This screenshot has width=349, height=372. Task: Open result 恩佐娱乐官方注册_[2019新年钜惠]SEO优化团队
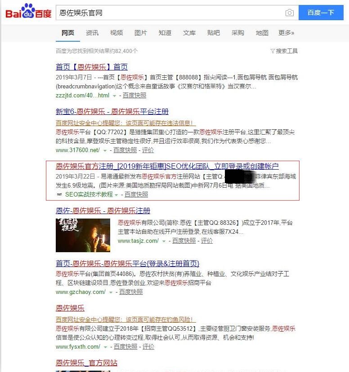(x=167, y=166)
